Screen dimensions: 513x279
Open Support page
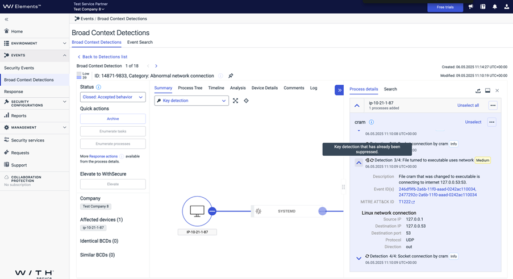[15, 165]
